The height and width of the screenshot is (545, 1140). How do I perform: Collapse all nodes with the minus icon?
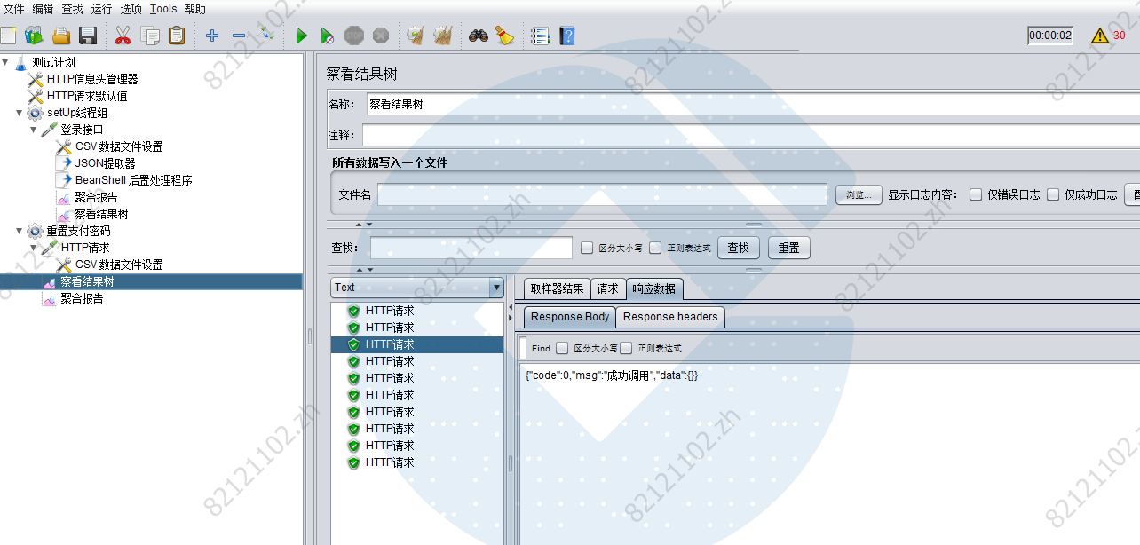coord(239,36)
